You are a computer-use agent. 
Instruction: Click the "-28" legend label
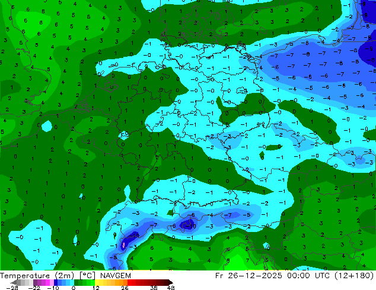[x=12, y=288]
